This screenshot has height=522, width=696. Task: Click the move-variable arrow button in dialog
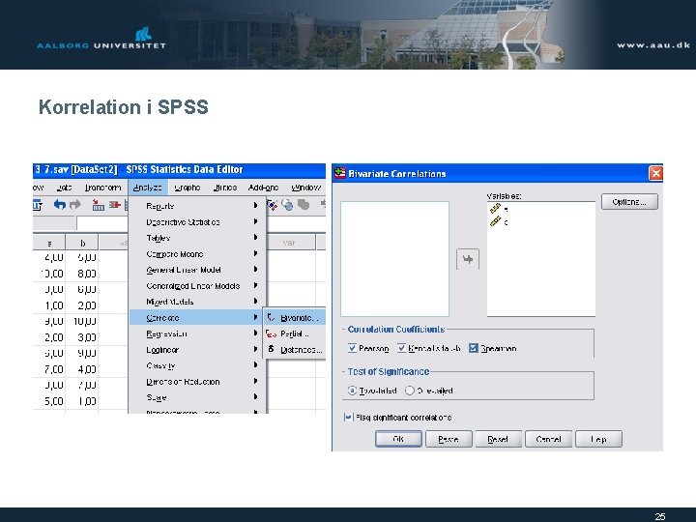(x=468, y=259)
